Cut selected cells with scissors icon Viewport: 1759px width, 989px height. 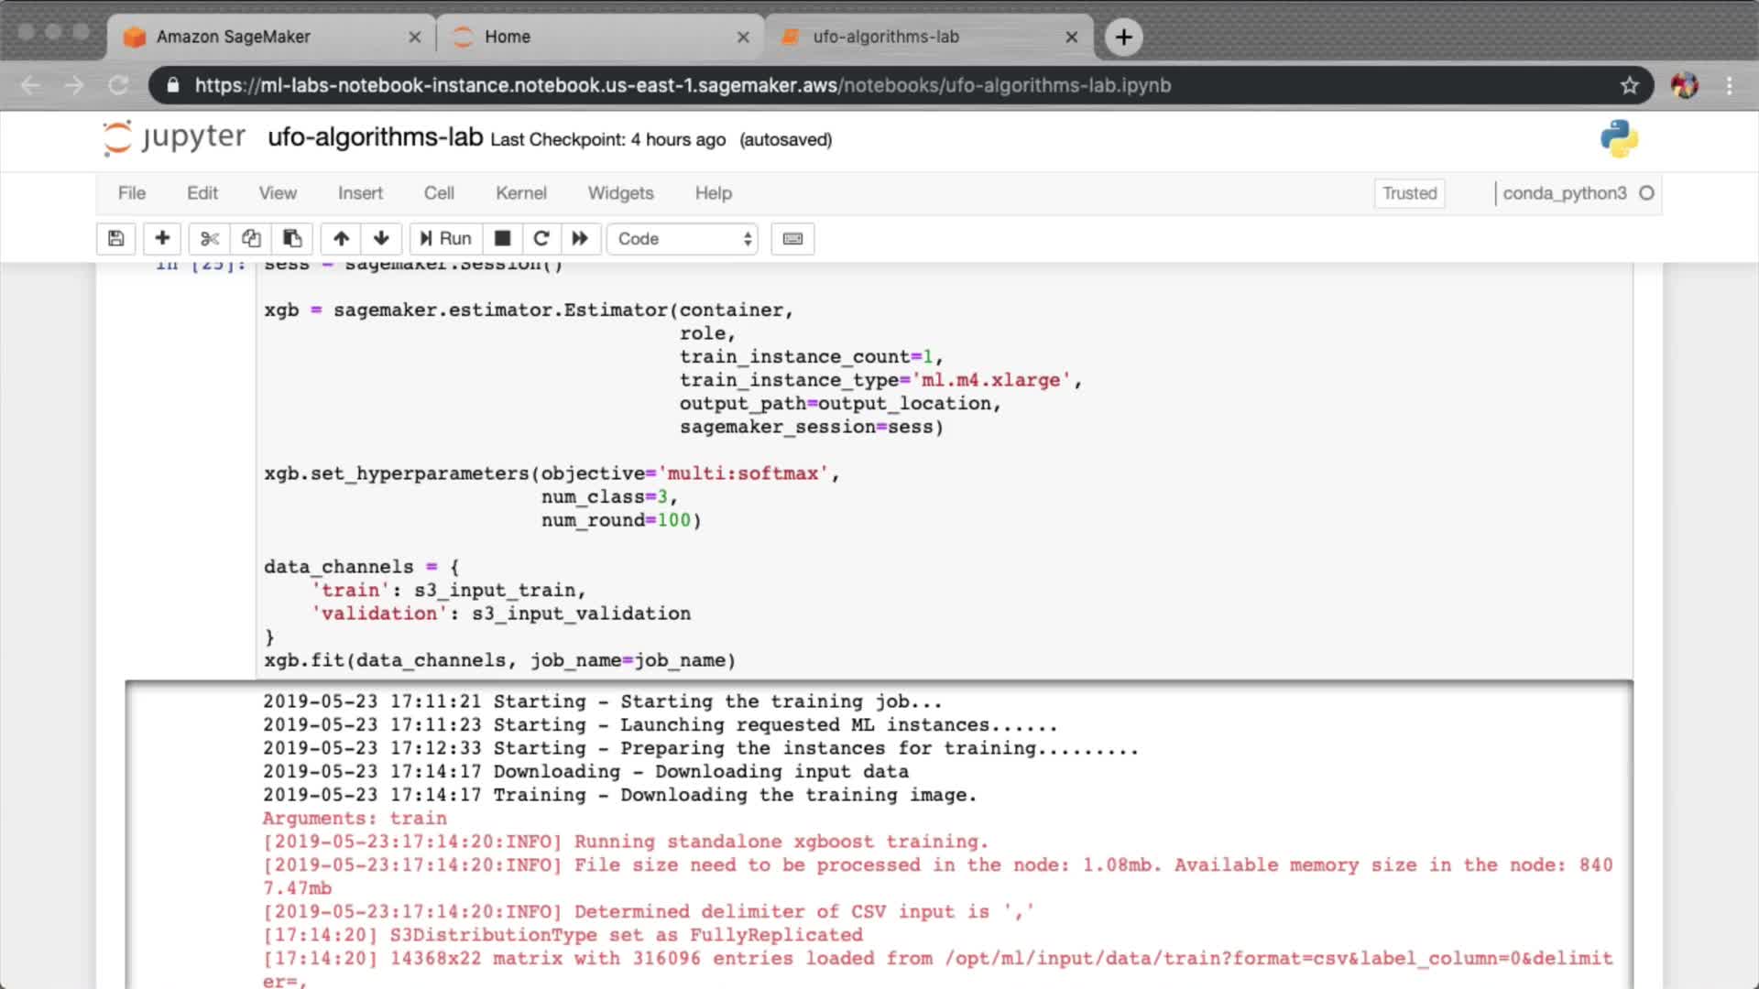(210, 239)
